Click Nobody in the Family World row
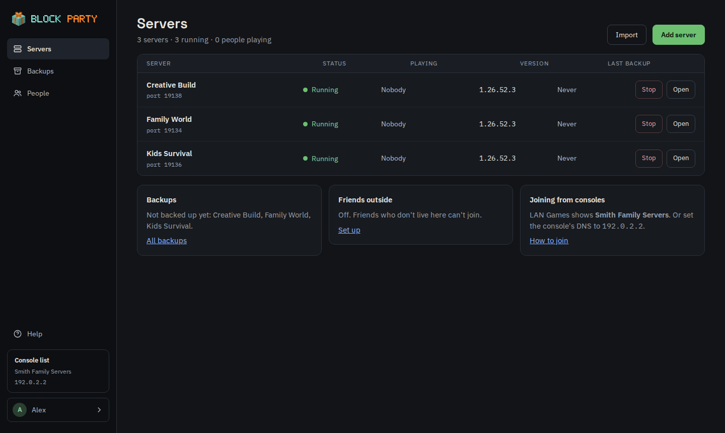The width and height of the screenshot is (725, 433). click(393, 124)
